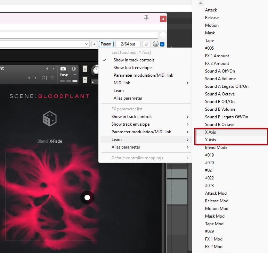The image size is (268, 253).
Task: Click the plus button beside preset dropdown
Action: pos(94,44)
